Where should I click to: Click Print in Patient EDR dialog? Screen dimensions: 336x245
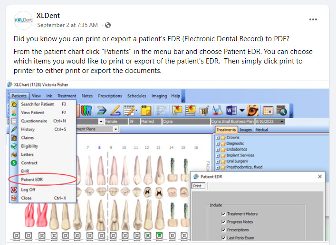tap(198, 186)
